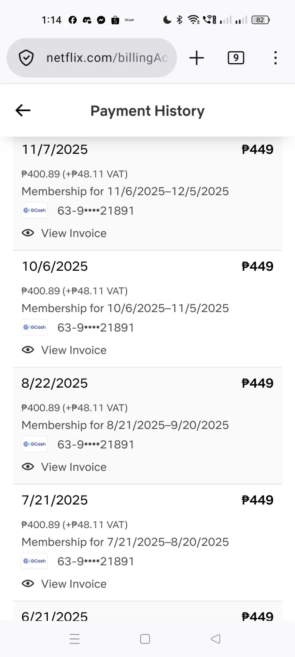
Task: Tap GCash logo on the 7/21/2025 payment
Action: (x=34, y=561)
